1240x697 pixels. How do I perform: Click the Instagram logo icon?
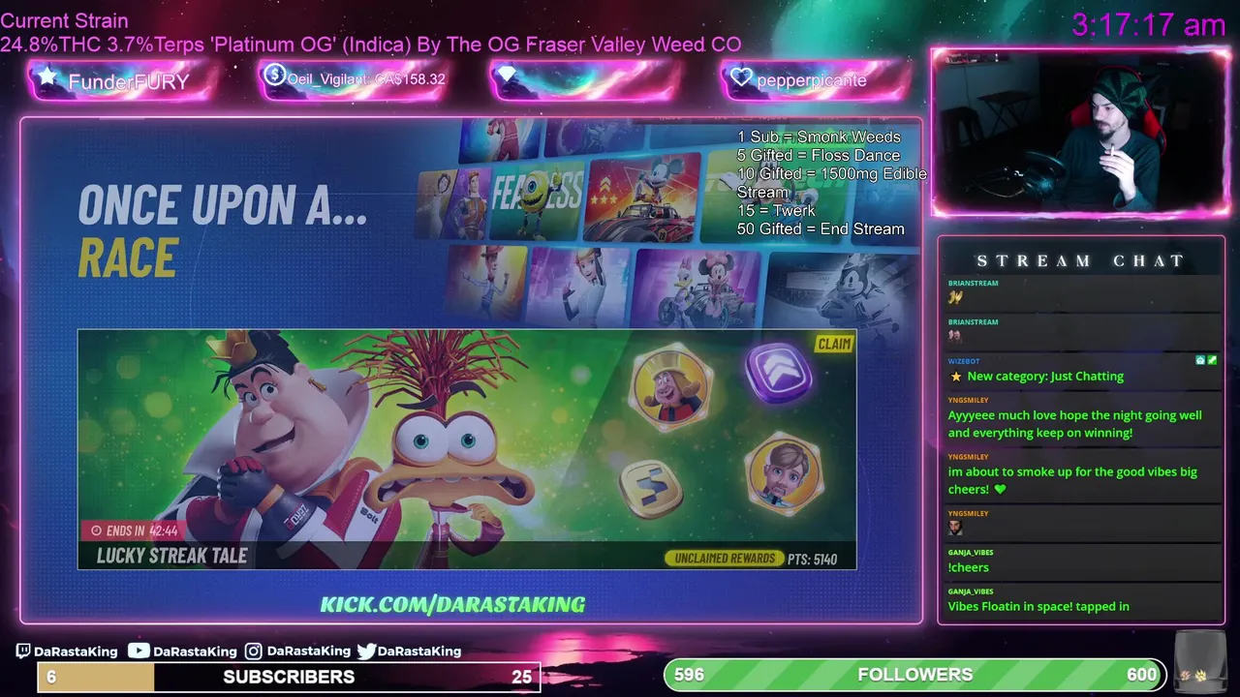253,652
